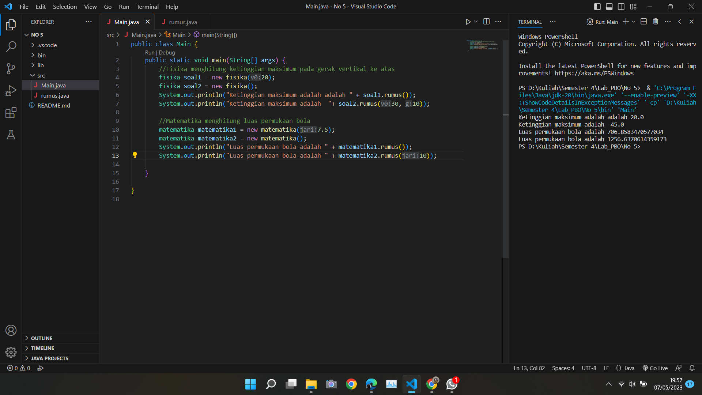Open the Terminal menu
The width and height of the screenshot is (702, 395).
(x=147, y=7)
